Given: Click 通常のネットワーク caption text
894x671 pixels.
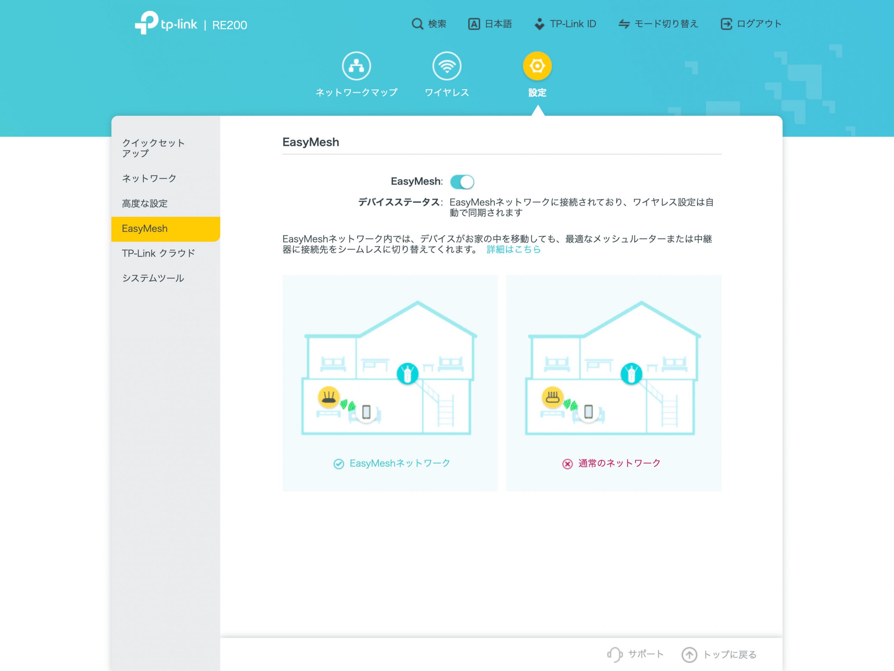Looking at the screenshot, I should [619, 463].
